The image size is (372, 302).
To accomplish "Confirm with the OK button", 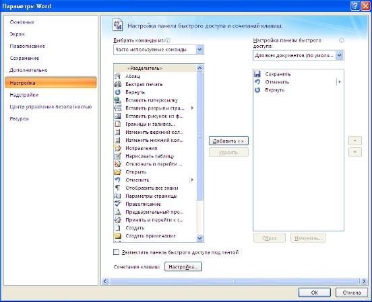I will pos(314,293).
